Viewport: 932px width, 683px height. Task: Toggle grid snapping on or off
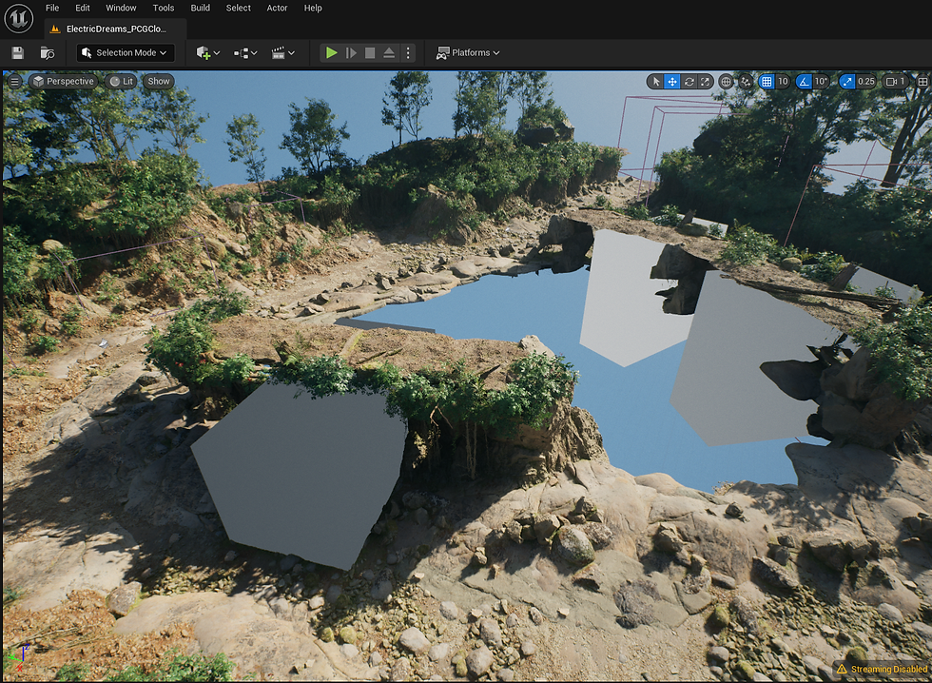click(x=767, y=82)
